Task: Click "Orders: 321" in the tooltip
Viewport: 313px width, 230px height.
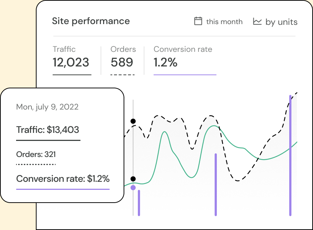Action: tap(36, 154)
